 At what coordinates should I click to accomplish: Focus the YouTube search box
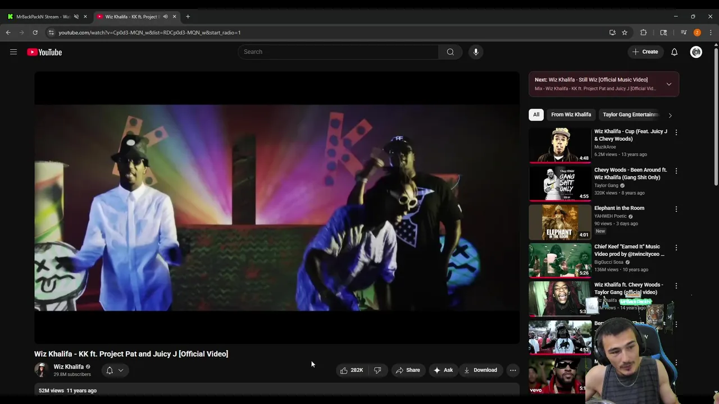pyautogui.click(x=338, y=52)
